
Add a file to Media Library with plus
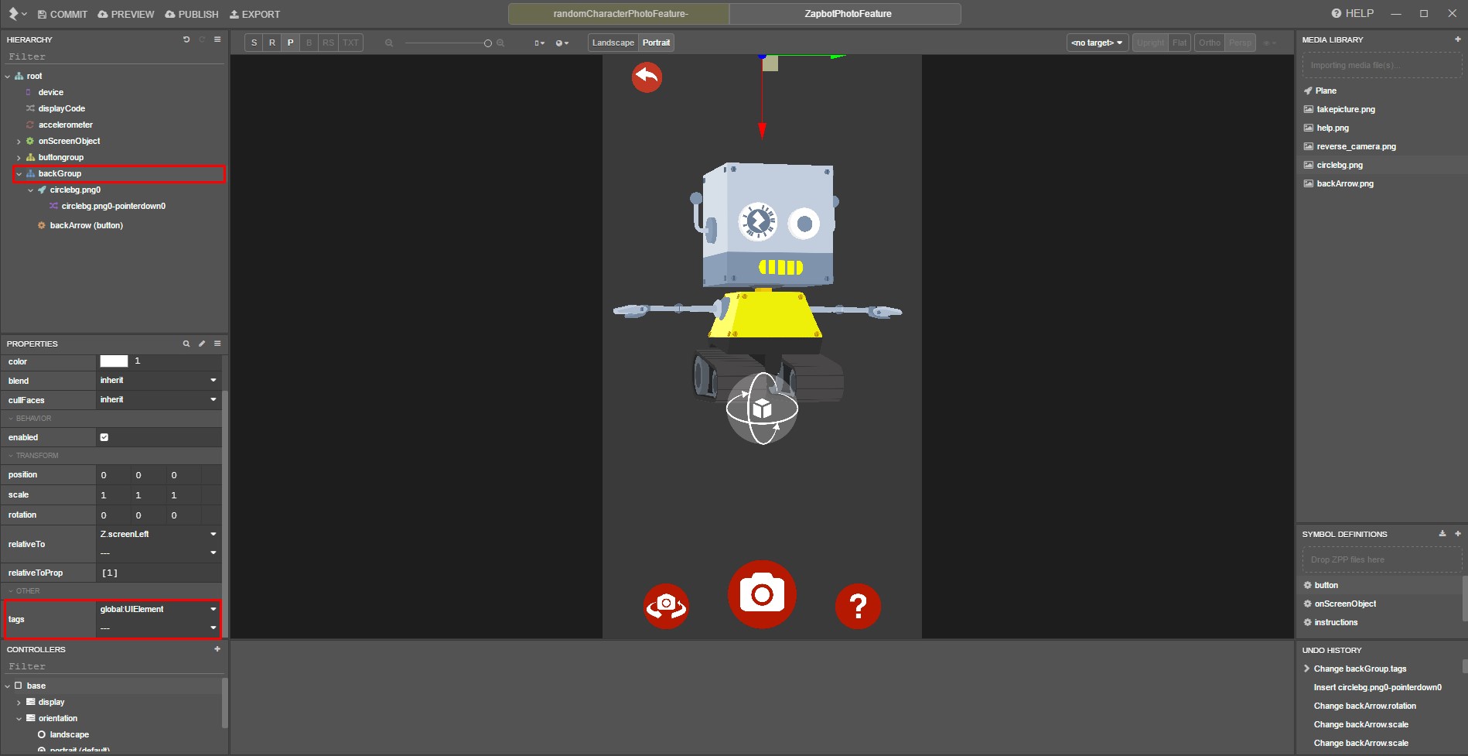[1457, 39]
